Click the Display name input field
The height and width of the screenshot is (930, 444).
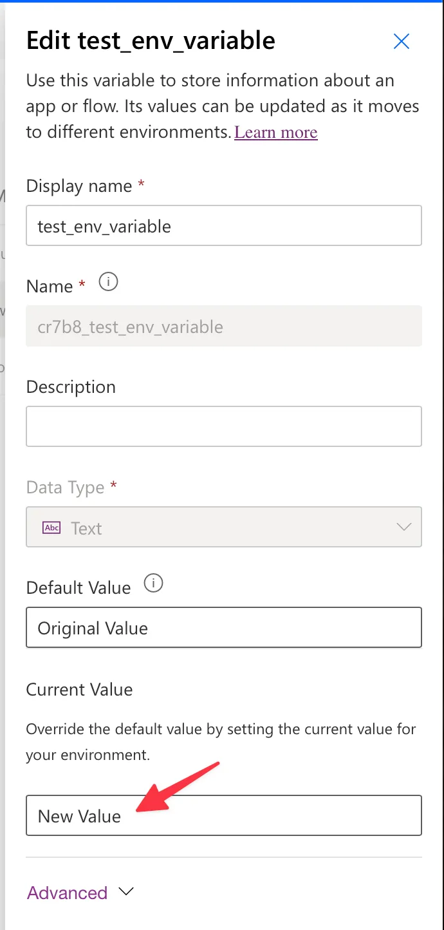[x=223, y=226]
